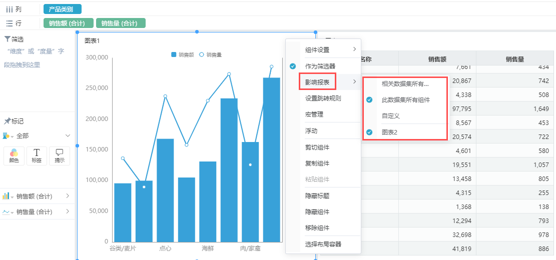This screenshot has height=260, width=556.
Task: Click table cell with value 1,057
Action: point(515,164)
